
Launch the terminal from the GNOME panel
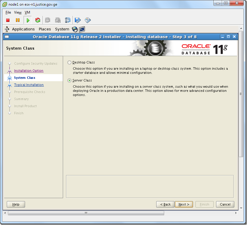[x=82, y=29]
